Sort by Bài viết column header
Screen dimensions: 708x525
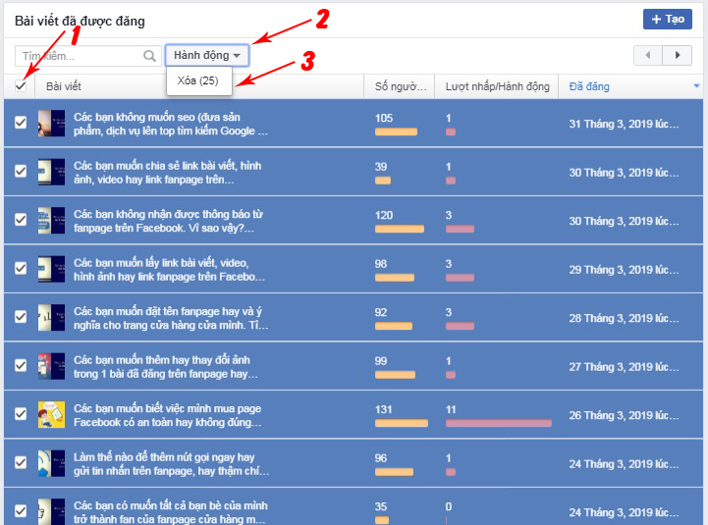click(x=64, y=86)
